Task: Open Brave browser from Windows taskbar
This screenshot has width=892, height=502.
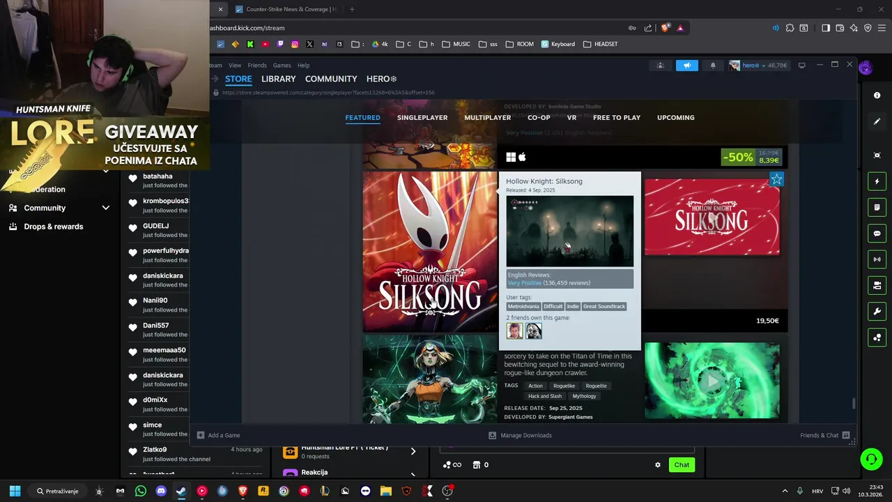Action: pyautogui.click(x=243, y=491)
